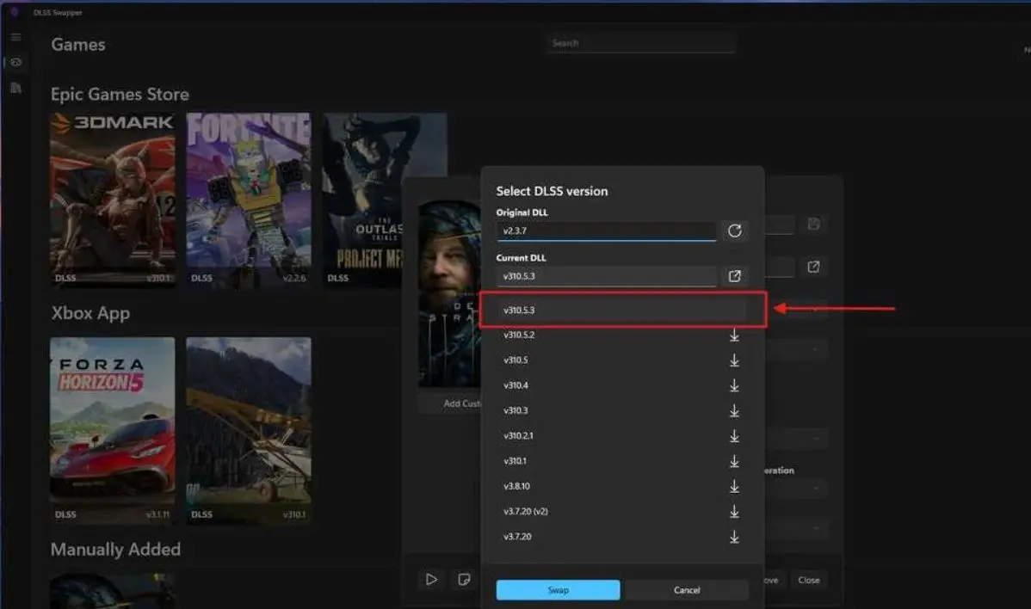
Task: Download DLSS v3.8.10 via arrow icon
Action: tap(734, 486)
